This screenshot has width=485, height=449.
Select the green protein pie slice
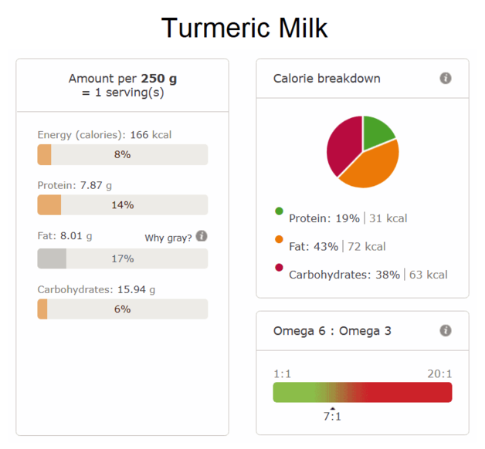(x=378, y=131)
